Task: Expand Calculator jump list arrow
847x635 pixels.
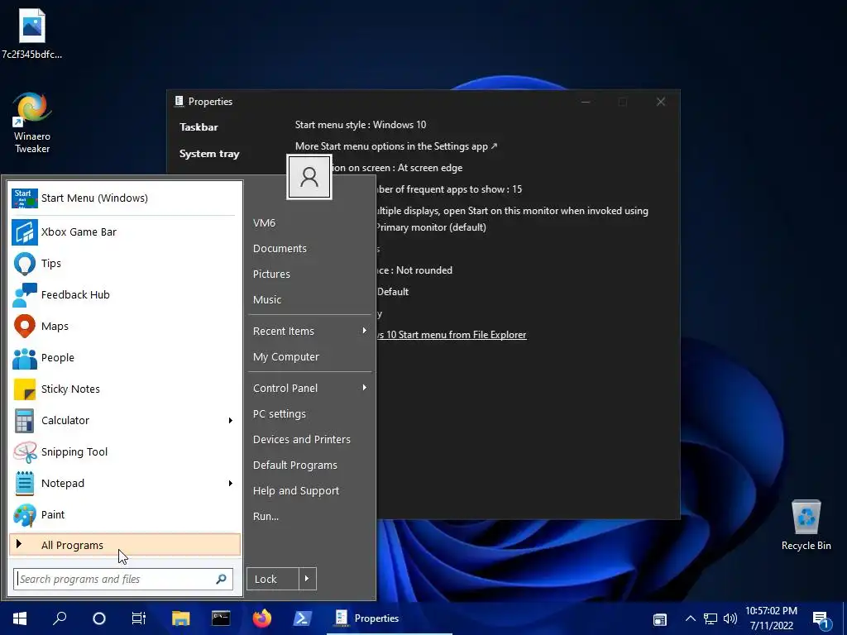Action: (x=231, y=421)
